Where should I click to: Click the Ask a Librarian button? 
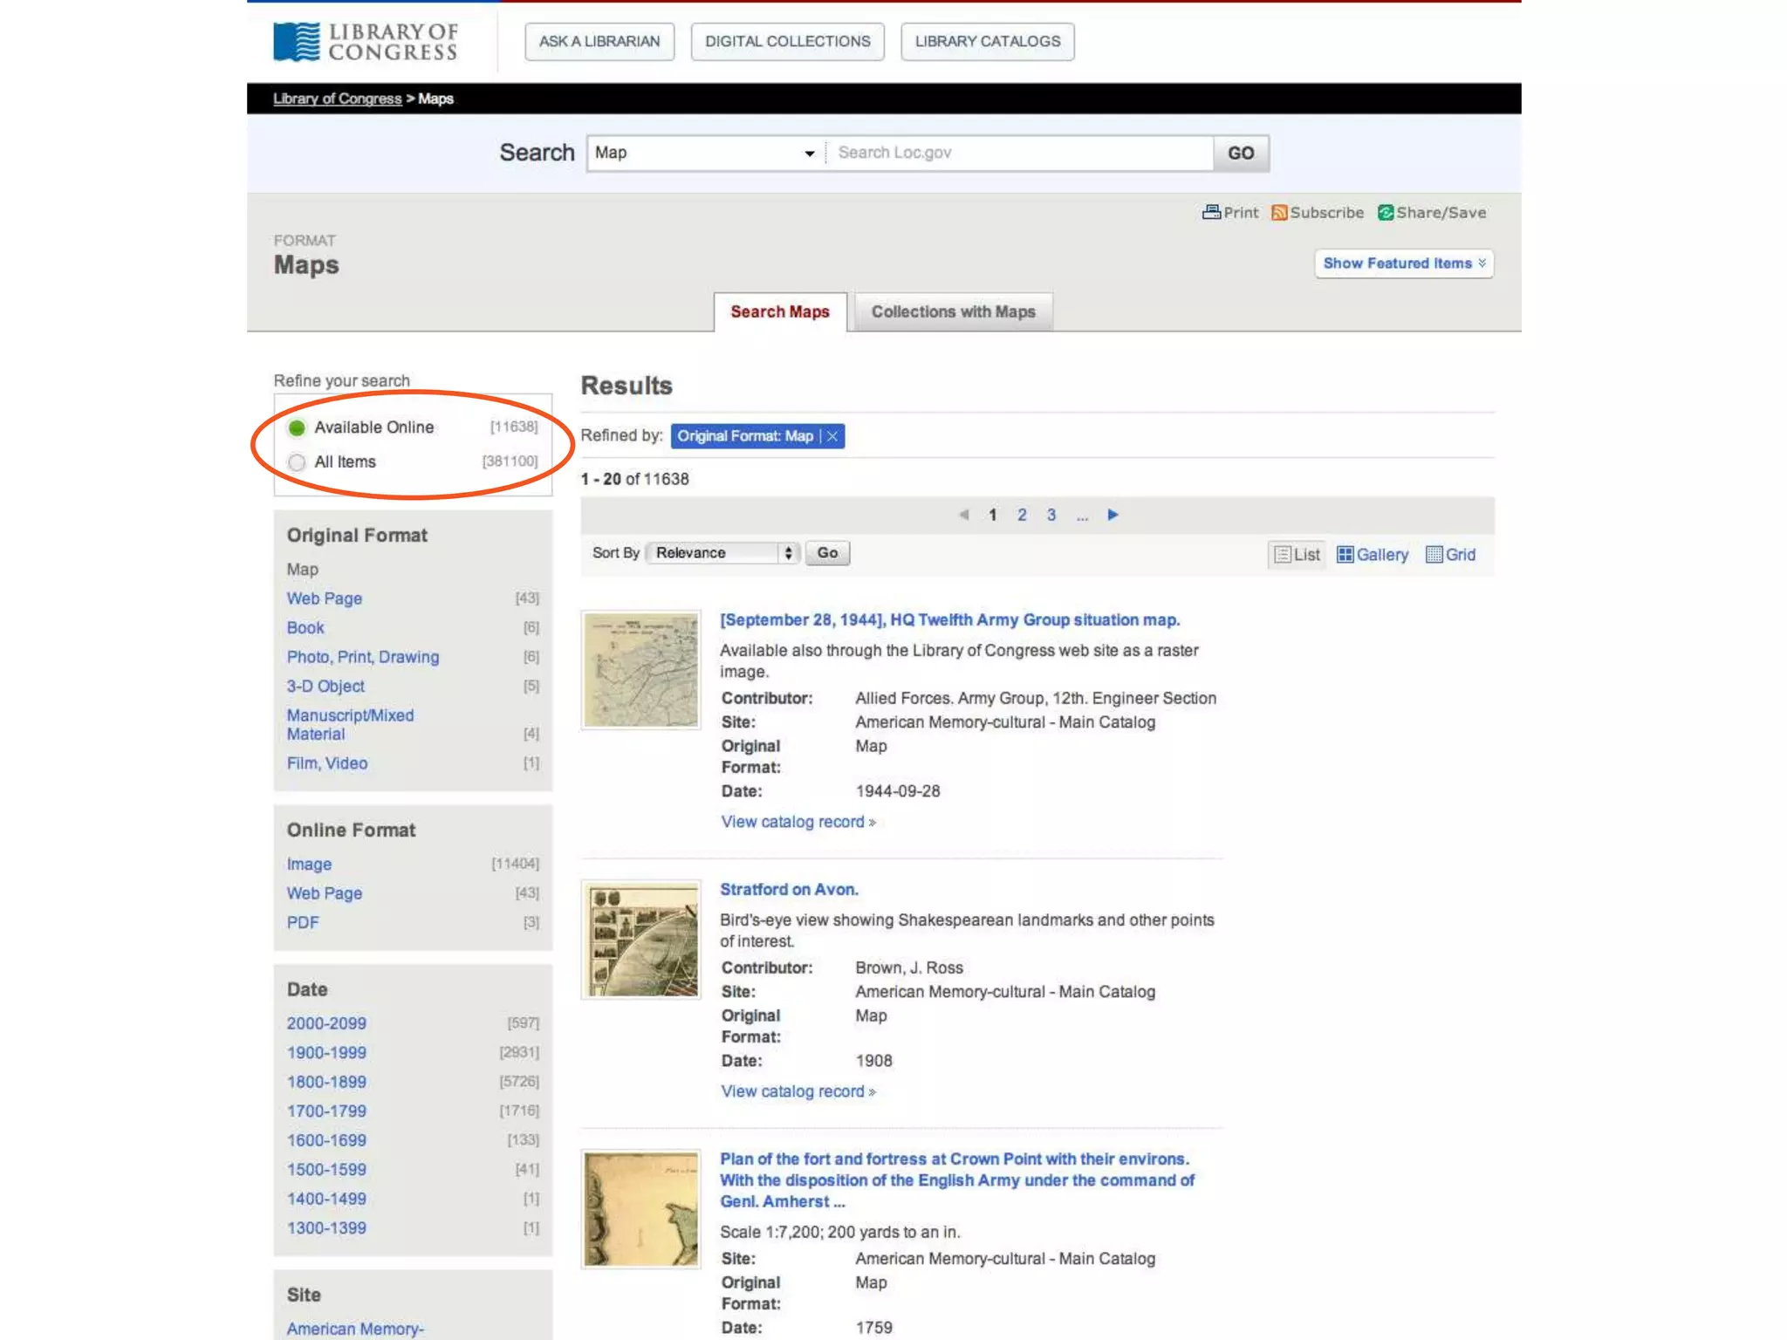coord(599,42)
